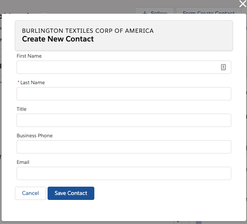
Task: Click the Create New Contact heading
Action: coord(58,39)
